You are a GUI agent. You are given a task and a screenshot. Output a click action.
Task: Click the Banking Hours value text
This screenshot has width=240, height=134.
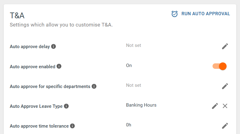point(141,105)
